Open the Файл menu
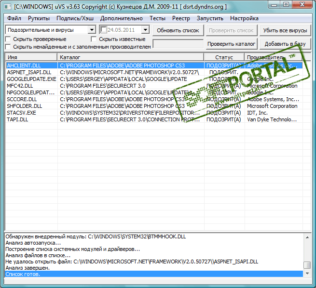The height and width of the screenshot is (288, 316). (14, 18)
